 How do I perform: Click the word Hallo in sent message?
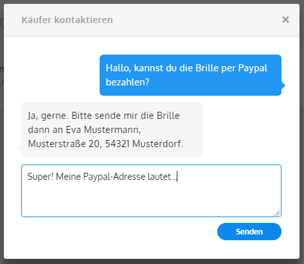(x=118, y=68)
